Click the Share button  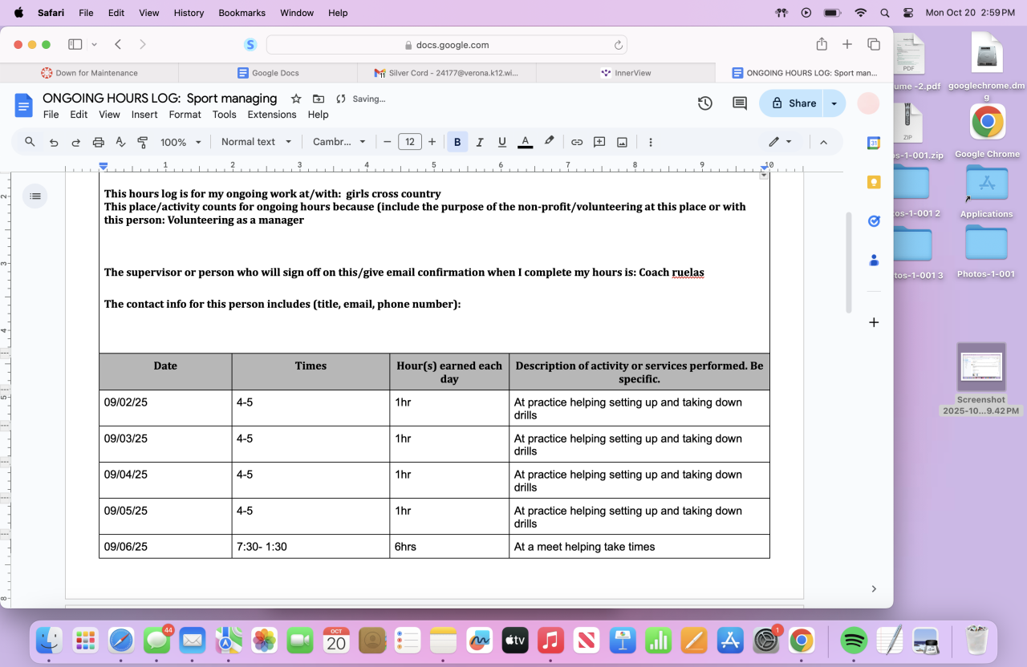tap(793, 103)
